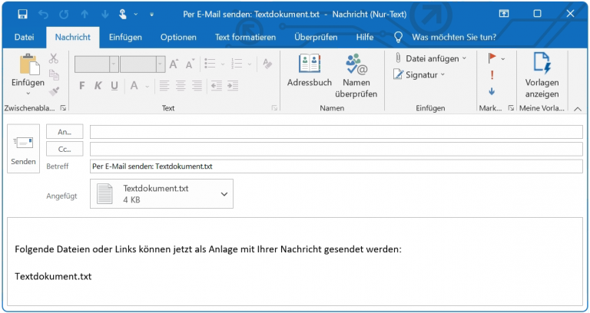
Task: Set high importance with red exclamation mark
Action: 492,74
